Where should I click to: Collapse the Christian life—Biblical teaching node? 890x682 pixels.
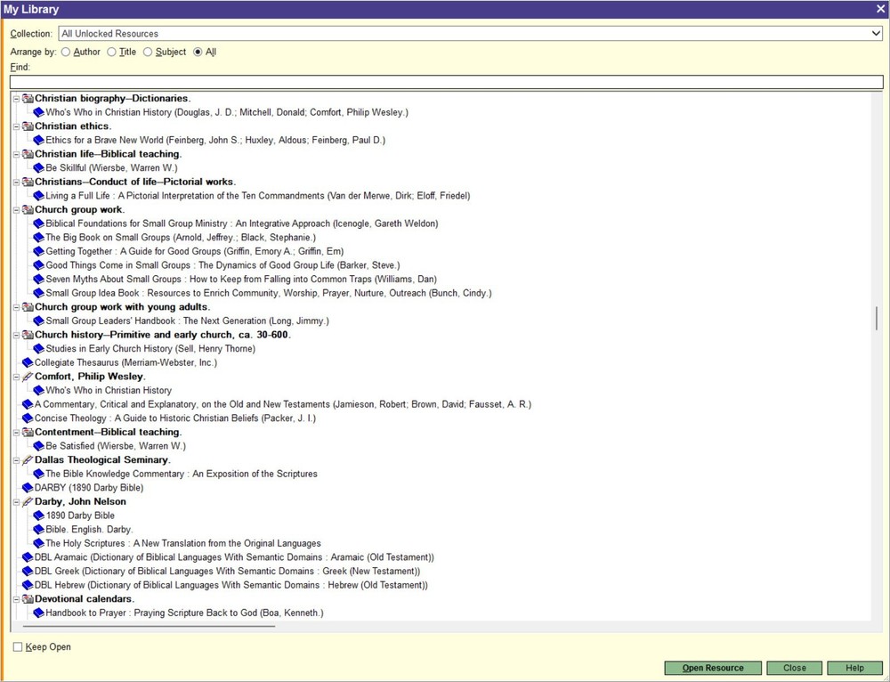click(x=16, y=154)
